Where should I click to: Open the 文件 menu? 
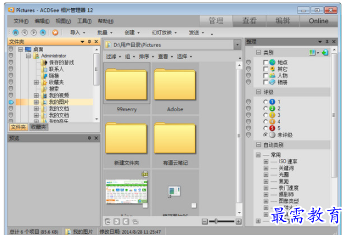(21, 21)
